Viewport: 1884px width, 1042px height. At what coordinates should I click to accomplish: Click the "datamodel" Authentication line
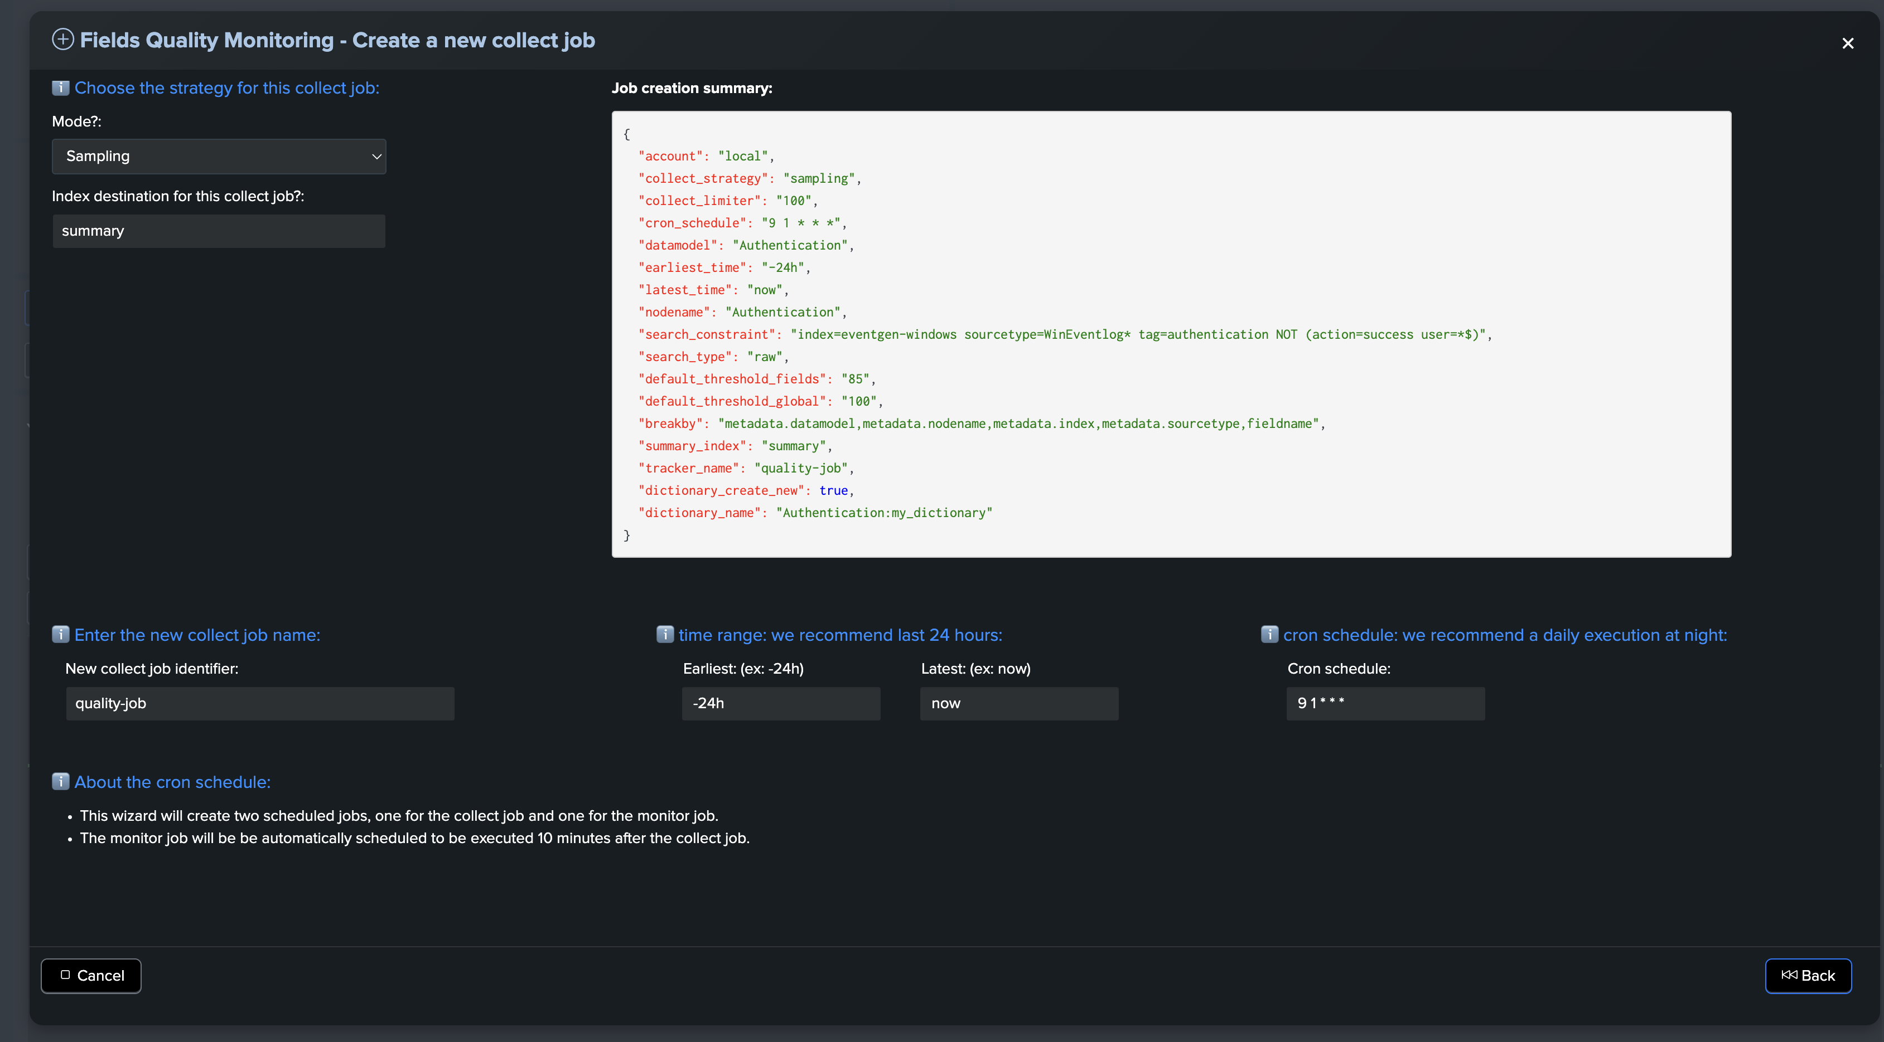point(746,246)
